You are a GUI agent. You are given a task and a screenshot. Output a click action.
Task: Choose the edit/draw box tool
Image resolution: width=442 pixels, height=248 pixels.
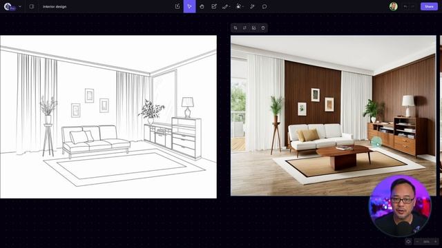214,6
